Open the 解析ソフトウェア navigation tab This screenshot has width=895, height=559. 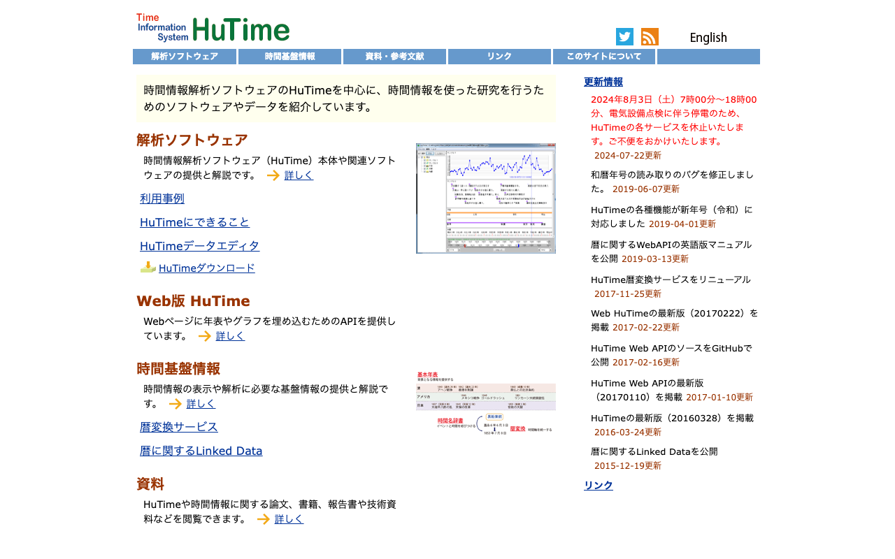click(184, 57)
